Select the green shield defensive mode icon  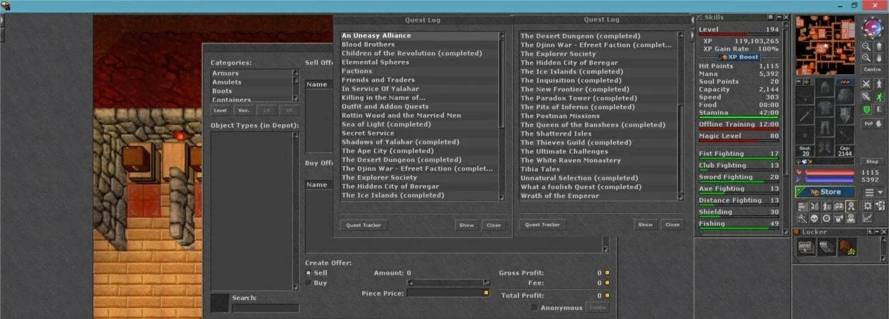click(866, 109)
